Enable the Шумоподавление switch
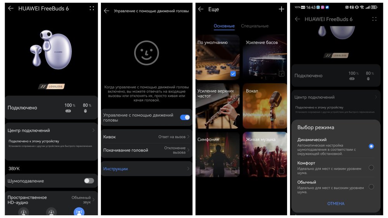 point(89,181)
